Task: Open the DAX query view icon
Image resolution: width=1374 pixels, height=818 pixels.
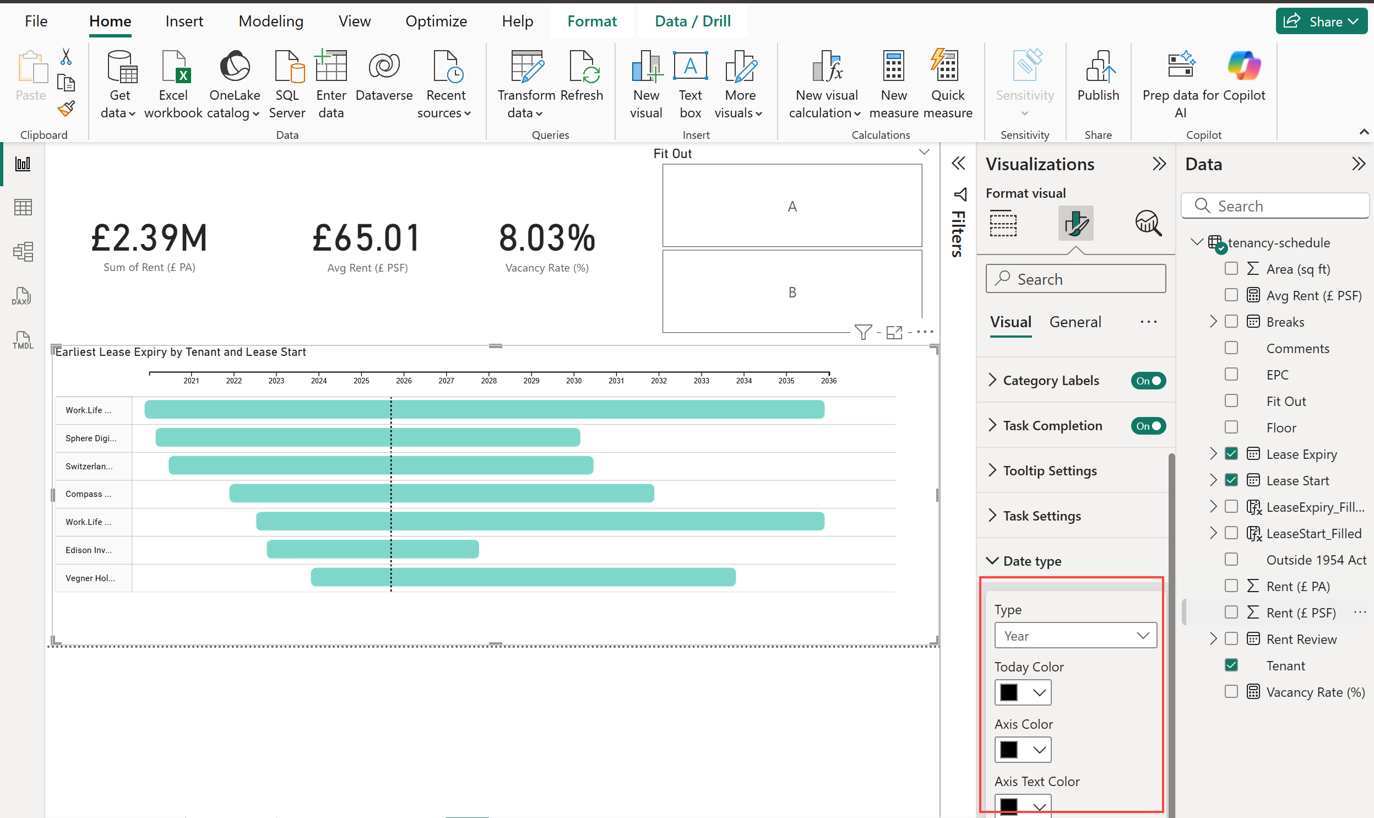Action: (22, 296)
